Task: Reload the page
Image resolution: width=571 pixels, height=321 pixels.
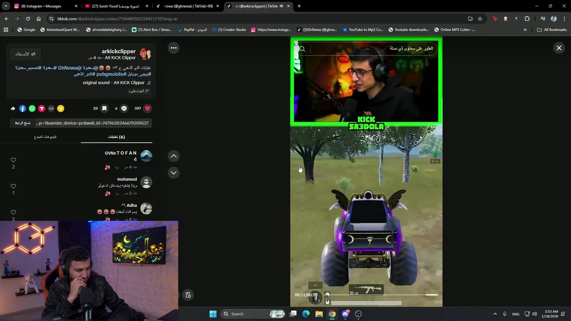Action: [28, 19]
